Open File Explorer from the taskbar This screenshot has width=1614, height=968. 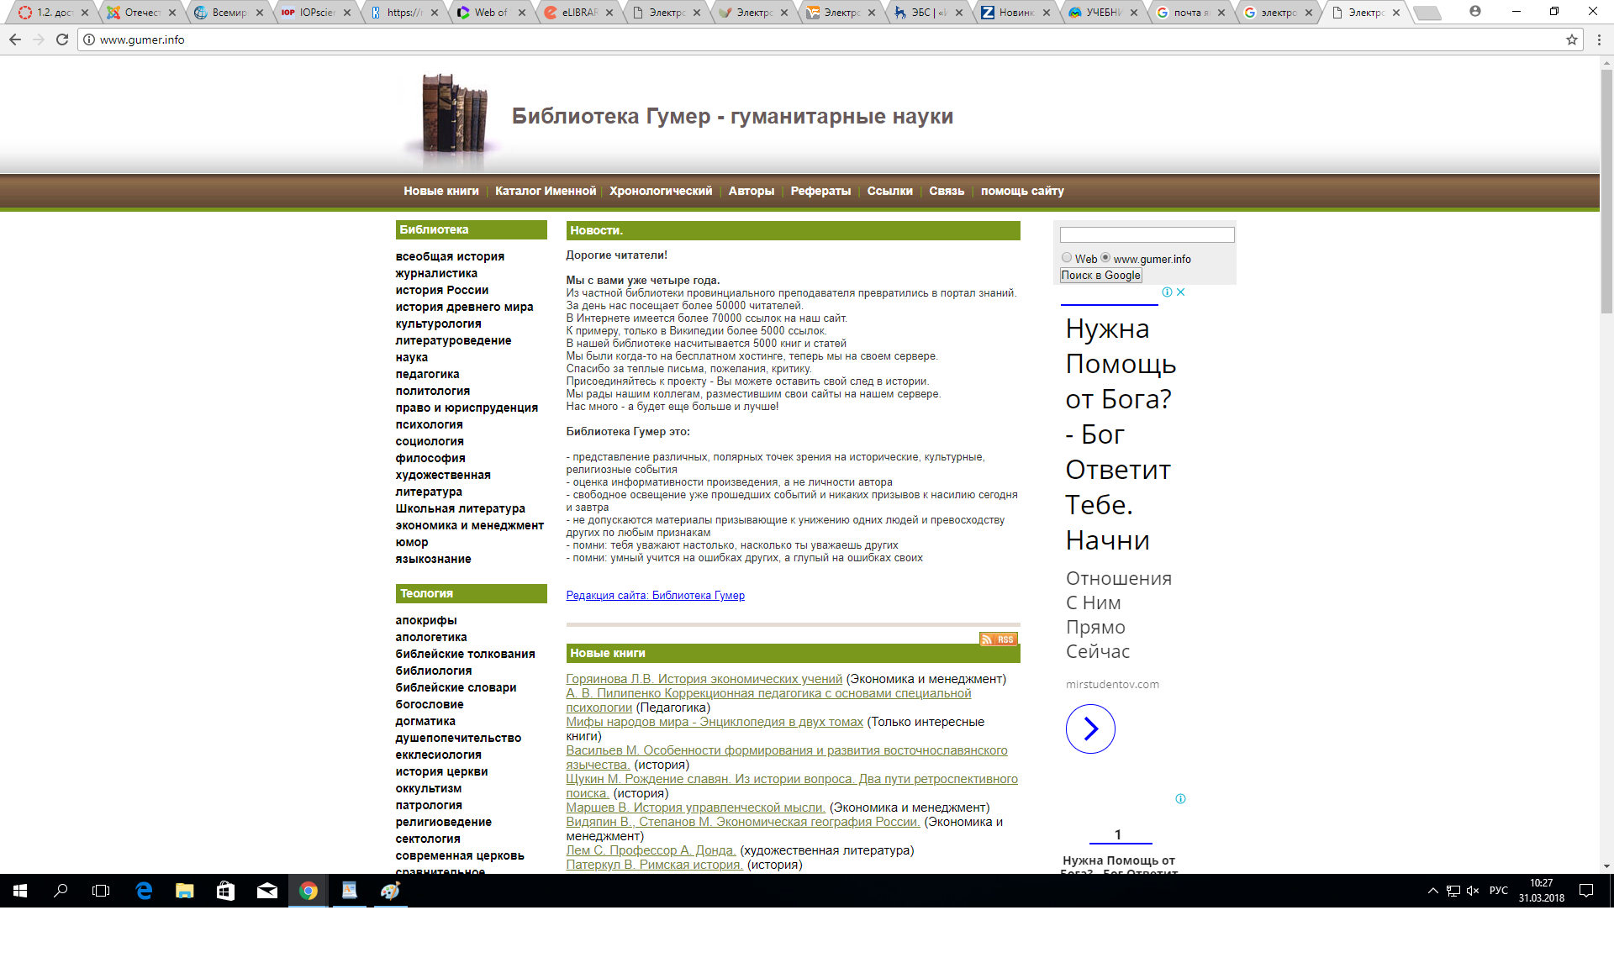[x=184, y=891]
